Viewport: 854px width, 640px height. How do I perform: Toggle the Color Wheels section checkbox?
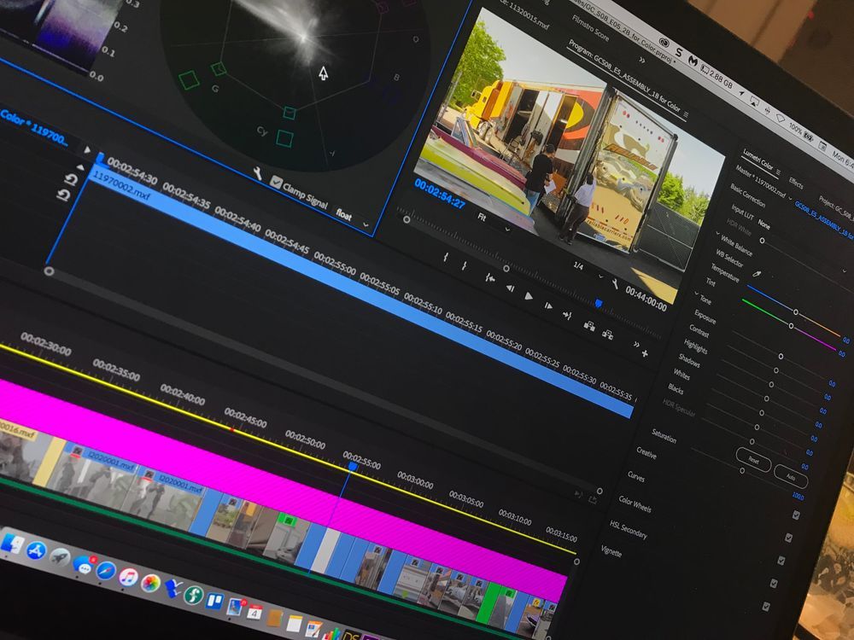tap(781, 561)
